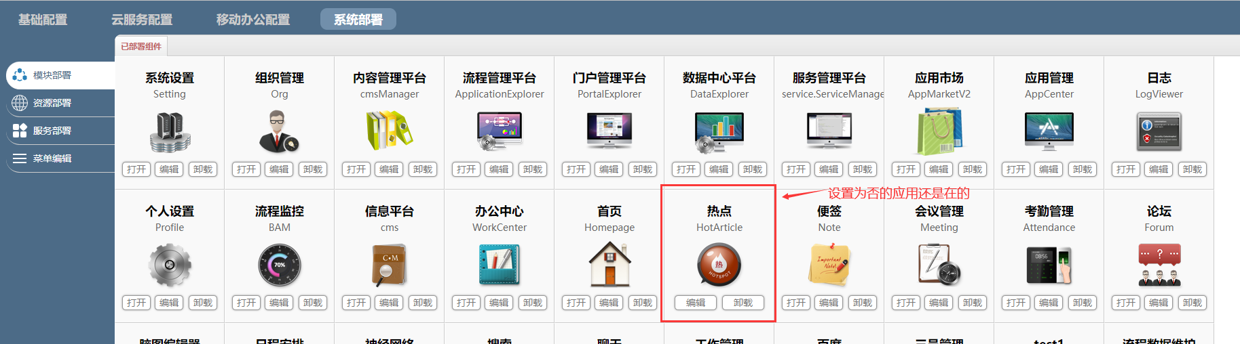Click the 流程管理平台 ApplicationExplorer icon
Viewport: 1240px width, 344px height.
[499, 131]
